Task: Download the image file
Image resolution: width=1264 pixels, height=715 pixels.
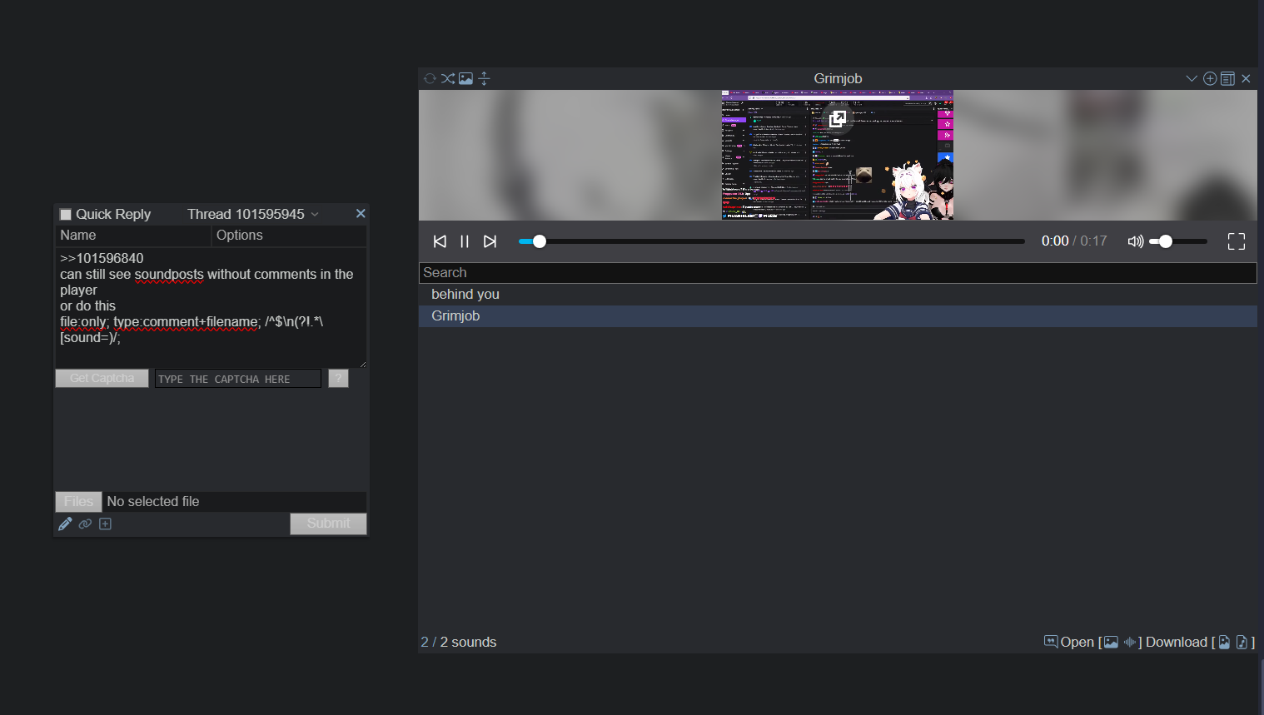Action: [1224, 642]
